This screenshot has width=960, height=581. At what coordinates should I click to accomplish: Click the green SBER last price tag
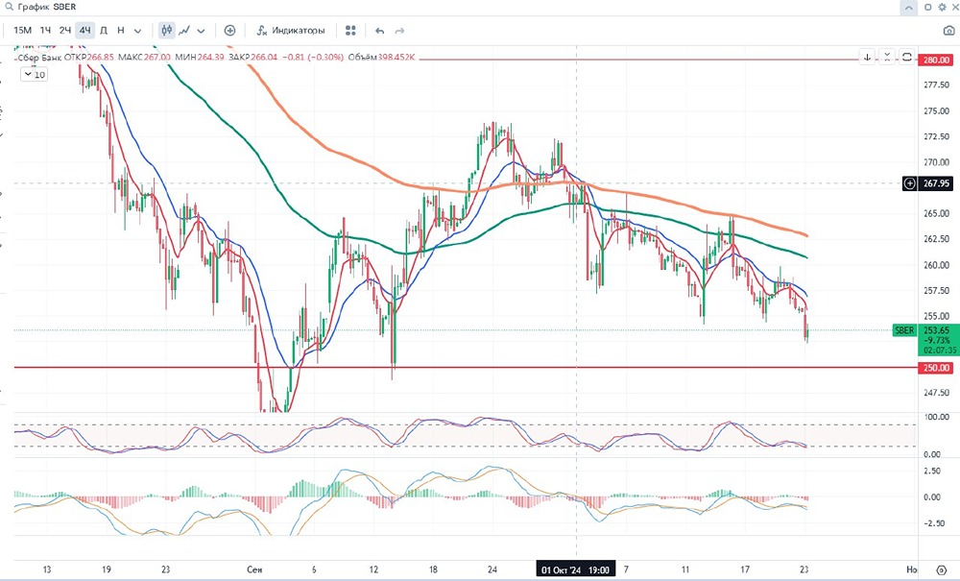tap(904, 330)
